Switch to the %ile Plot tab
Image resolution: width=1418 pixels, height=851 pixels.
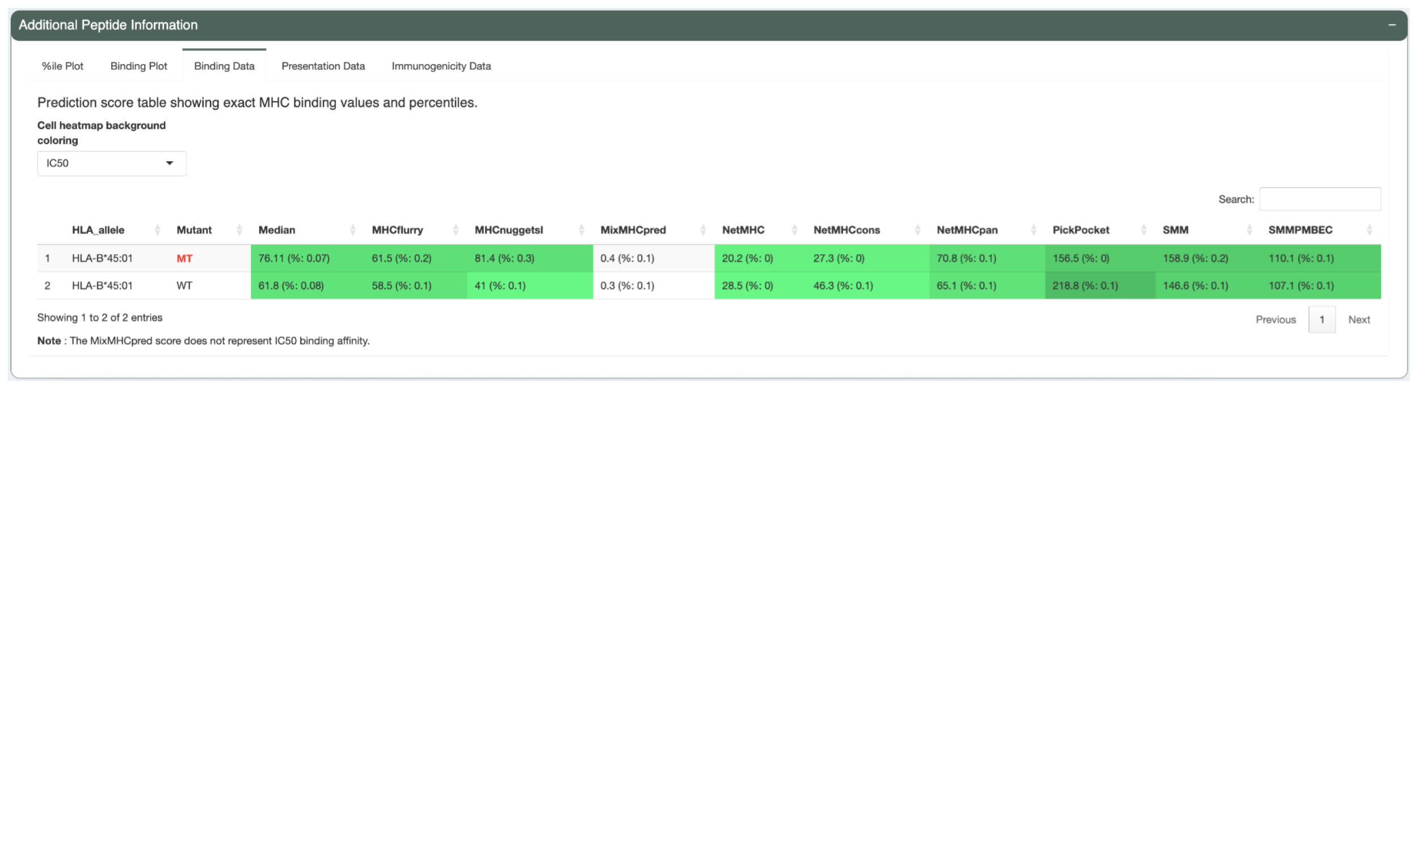click(62, 66)
